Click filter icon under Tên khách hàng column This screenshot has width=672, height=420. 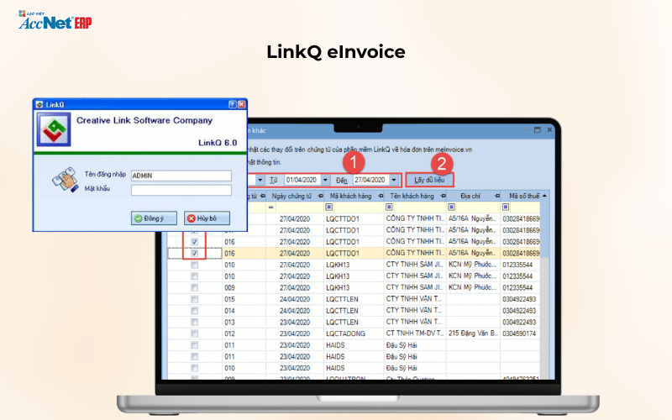389,207
